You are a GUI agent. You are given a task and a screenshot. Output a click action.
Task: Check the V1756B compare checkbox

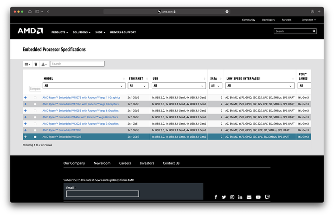click(35, 104)
